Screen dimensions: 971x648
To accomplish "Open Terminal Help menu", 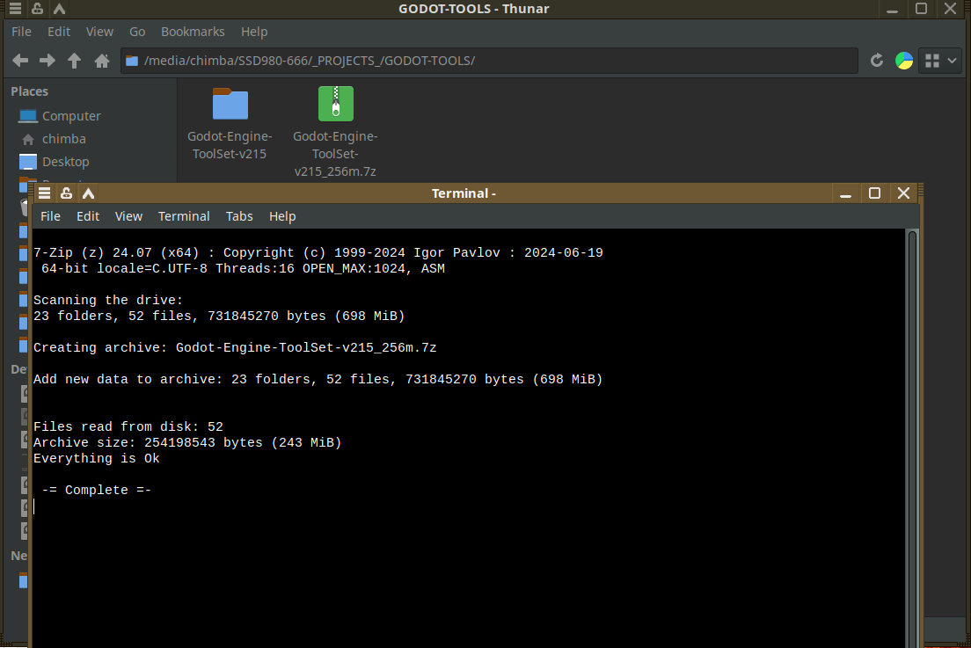I will 282,216.
